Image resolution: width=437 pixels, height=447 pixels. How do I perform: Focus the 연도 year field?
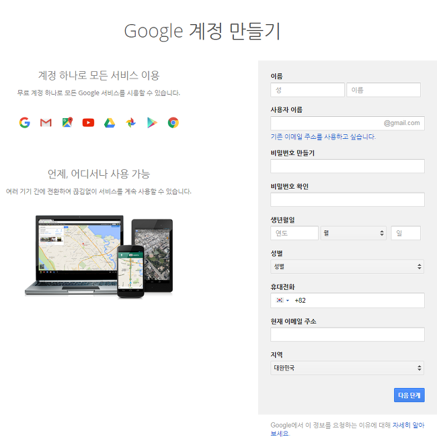[294, 233]
